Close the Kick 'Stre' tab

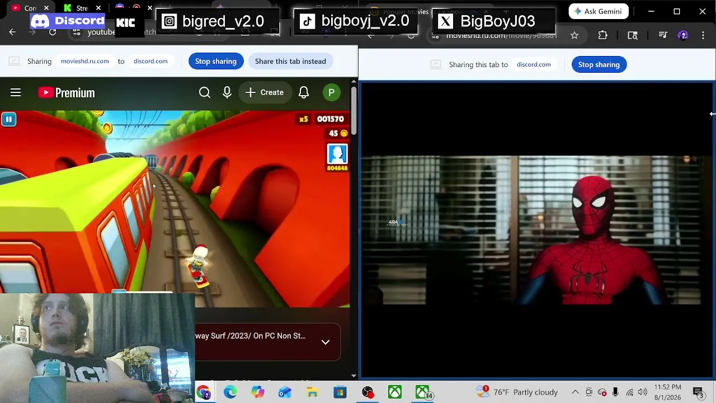point(99,8)
